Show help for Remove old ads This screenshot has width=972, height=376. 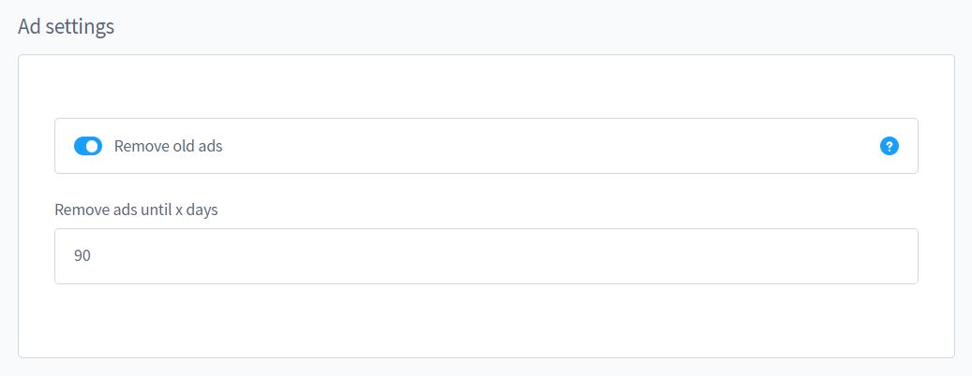[x=890, y=146]
